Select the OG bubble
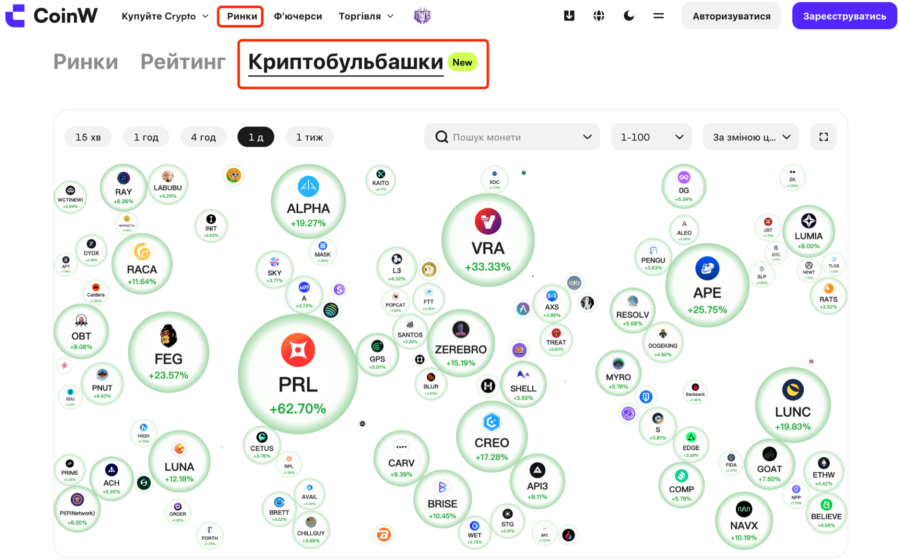This screenshot has height=560, width=899. (684, 186)
